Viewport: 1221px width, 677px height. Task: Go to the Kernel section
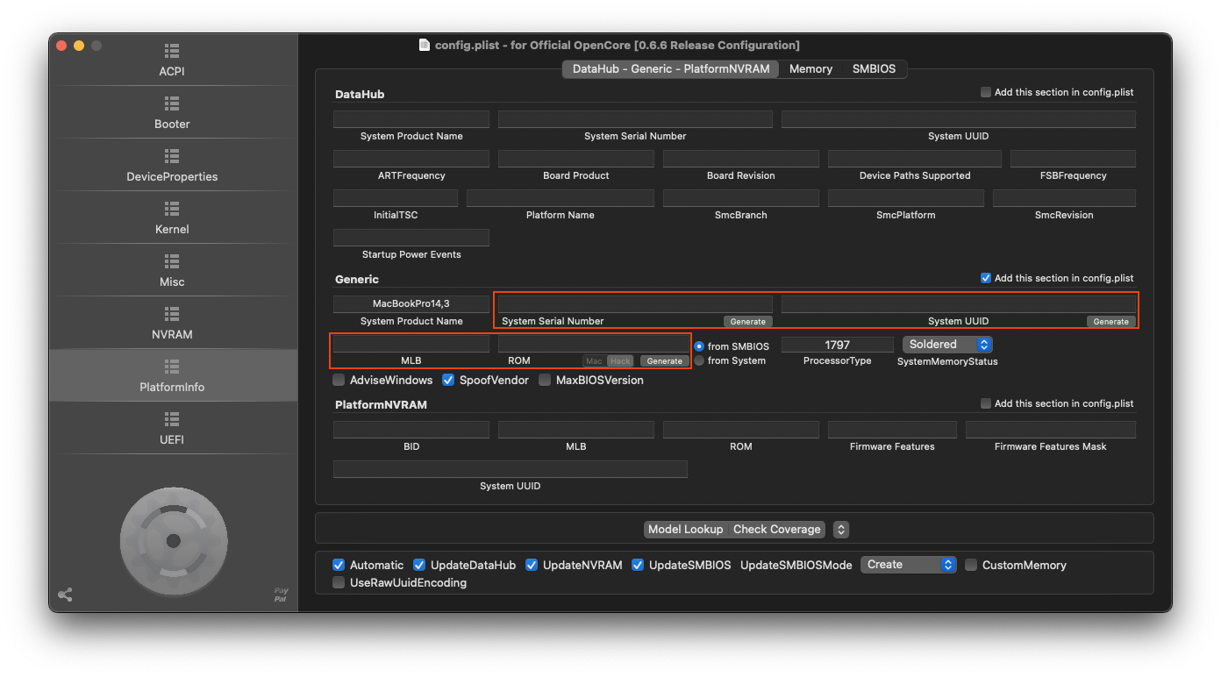pyautogui.click(x=172, y=217)
